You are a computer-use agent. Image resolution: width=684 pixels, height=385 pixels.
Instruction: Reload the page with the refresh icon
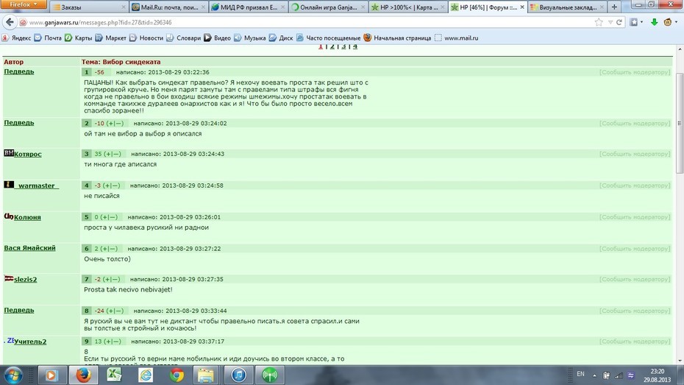[619, 22]
